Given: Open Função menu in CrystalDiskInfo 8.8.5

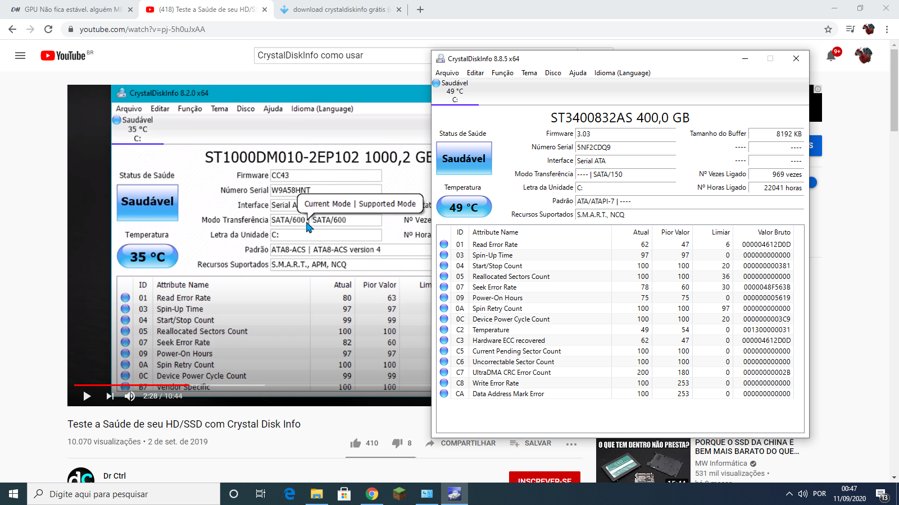Looking at the screenshot, I should click(x=502, y=73).
